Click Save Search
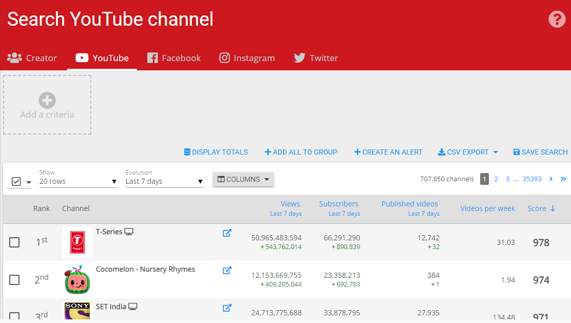 540,152
